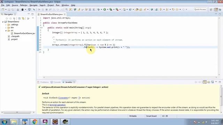The width and height of the screenshot is (223, 125).
Task: Click the Open Web Browser globe icon
Action: coord(152,9)
